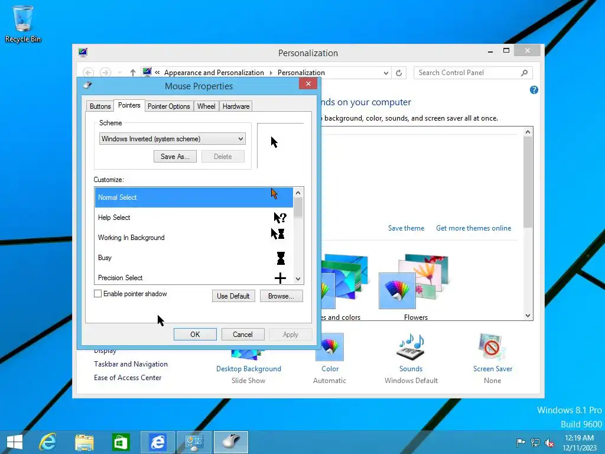Open the Windows Start button
605x454 pixels.
pyautogui.click(x=15, y=442)
